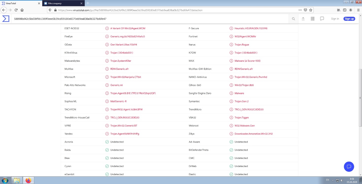Click 'TrendMicro-HouseCall' engine name
The height and width of the screenshot is (184, 362).
pyautogui.click(x=77, y=118)
